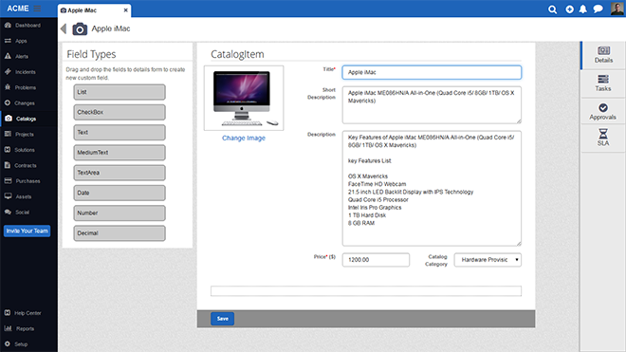Viewport: 626px width, 352px height.
Task: Click the Change Image link
Action: pos(244,138)
